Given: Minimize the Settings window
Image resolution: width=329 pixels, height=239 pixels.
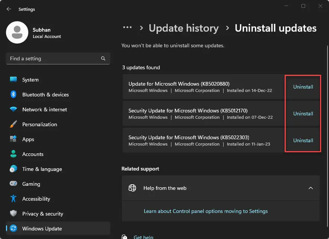Looking at the screenshot, I should click(286, 6).
